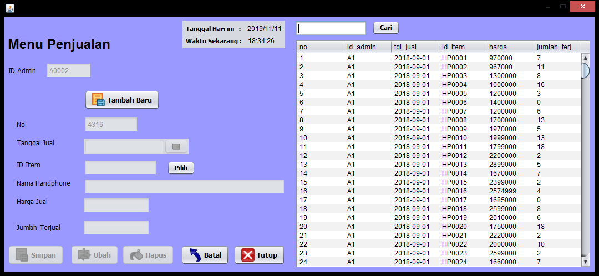The height and width of the screenshot is (276, 599).
Task: Click the Nama Handphone input field
Action: pyautogui.click(x=184, y=186)
